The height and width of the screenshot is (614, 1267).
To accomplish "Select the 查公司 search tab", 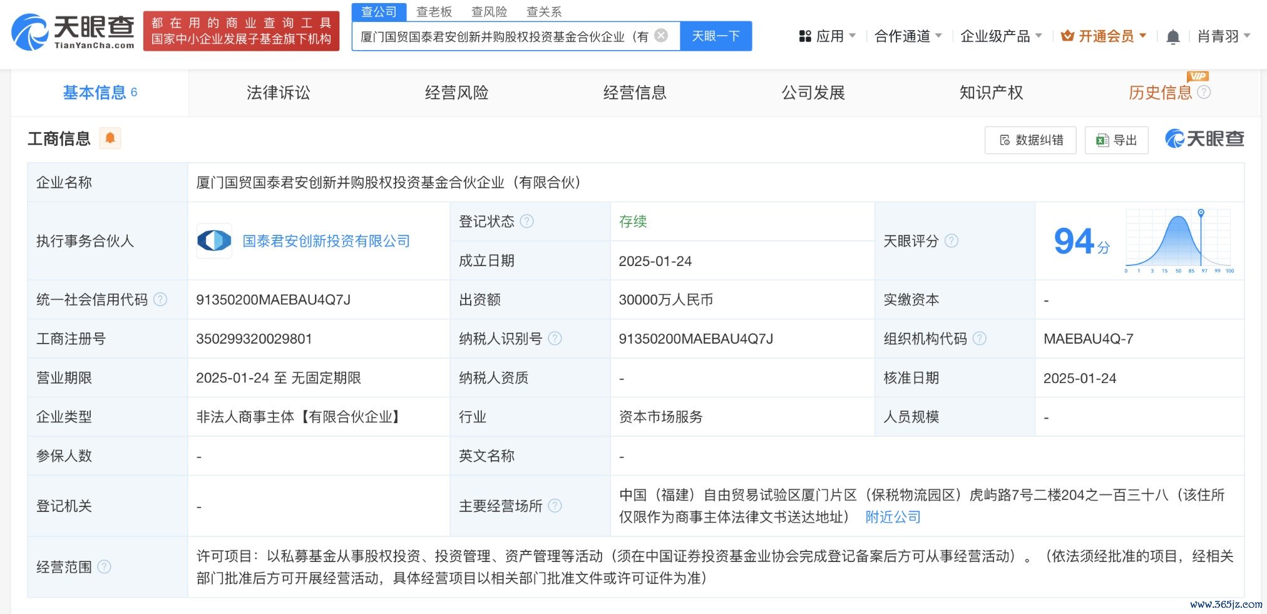I will pos(379,12).
